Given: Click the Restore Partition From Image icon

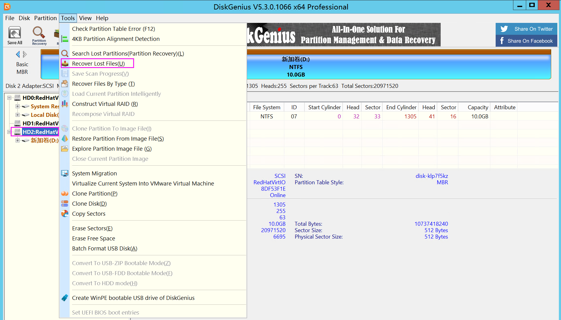Looking at the screenshot, I should click(65, 139).
